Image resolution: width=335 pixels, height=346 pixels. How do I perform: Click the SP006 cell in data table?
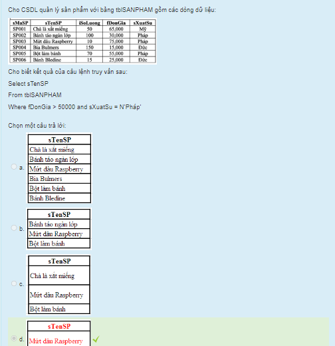click(x=19, y=60)
